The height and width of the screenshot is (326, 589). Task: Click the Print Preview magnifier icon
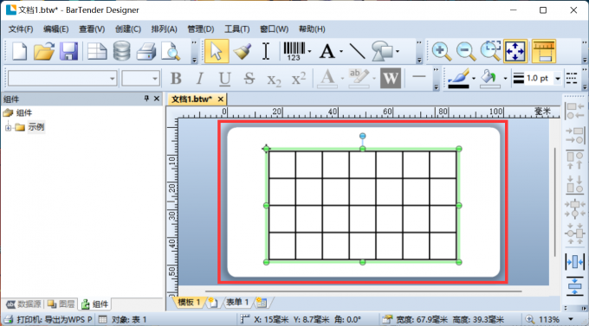tap(171, 51)
